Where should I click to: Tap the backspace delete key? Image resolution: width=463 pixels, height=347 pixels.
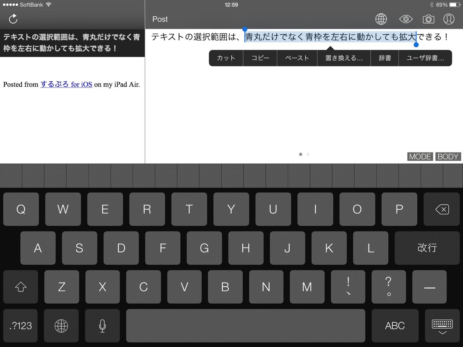(442, 209)
